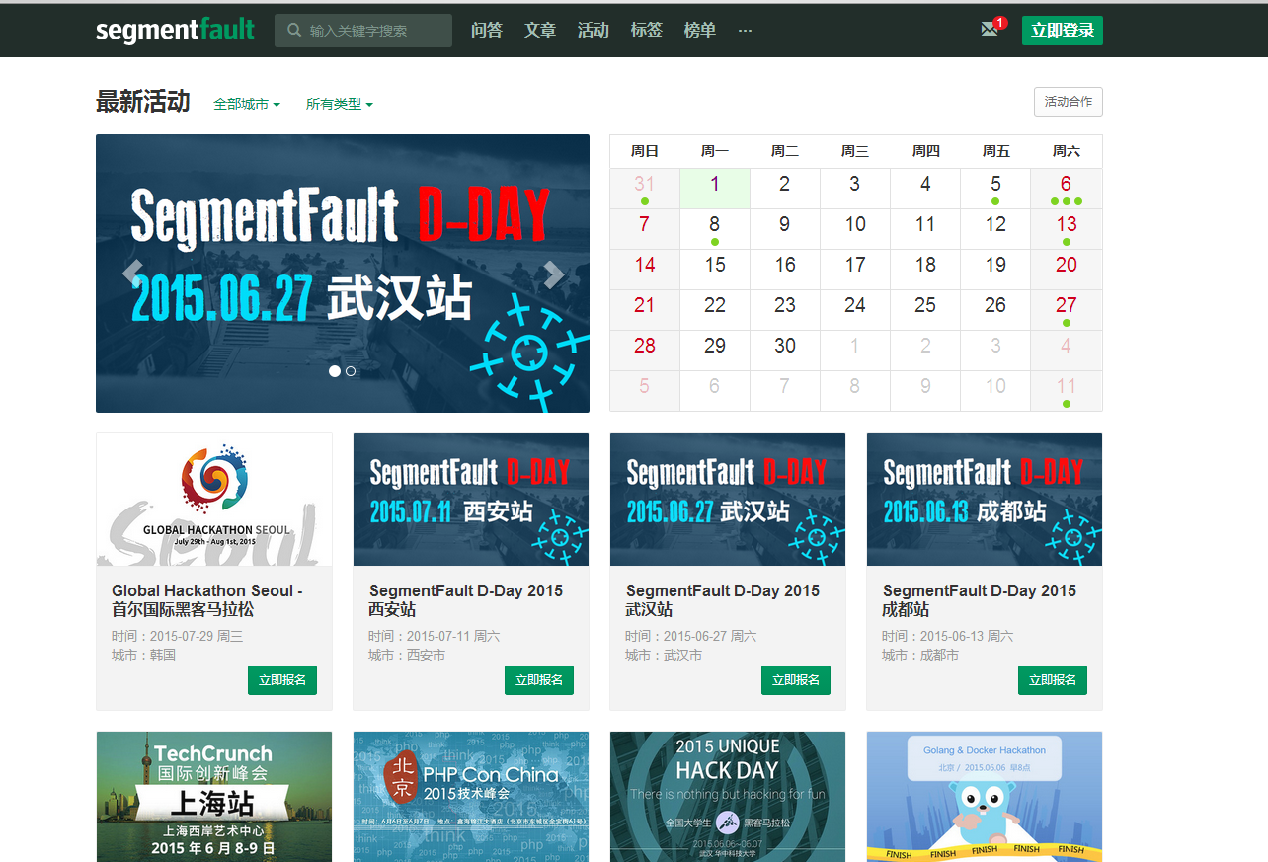Click the search magnifier icon
This screenshot has width=1268, height=862.
294,31
